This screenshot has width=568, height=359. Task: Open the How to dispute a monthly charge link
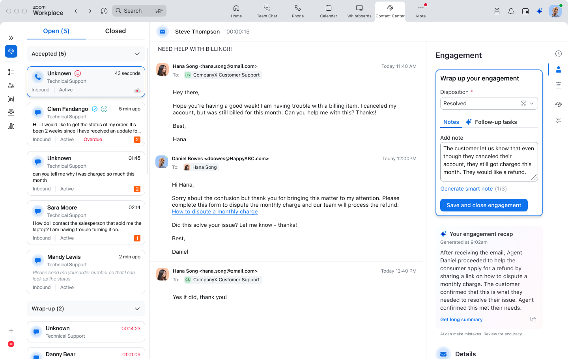215,211
